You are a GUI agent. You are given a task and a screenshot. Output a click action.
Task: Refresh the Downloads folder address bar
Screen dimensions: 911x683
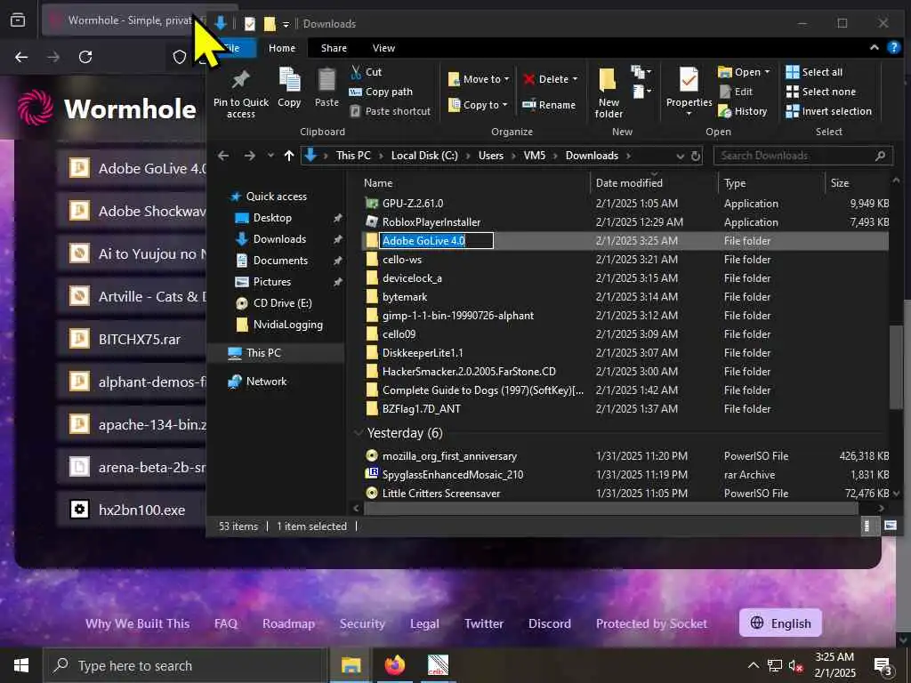pyautogui.click(x=696, y=156)
